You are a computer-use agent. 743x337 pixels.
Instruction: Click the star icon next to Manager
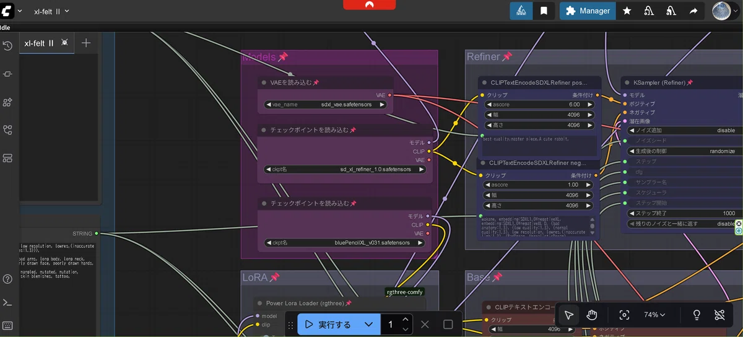click(627, 11)
